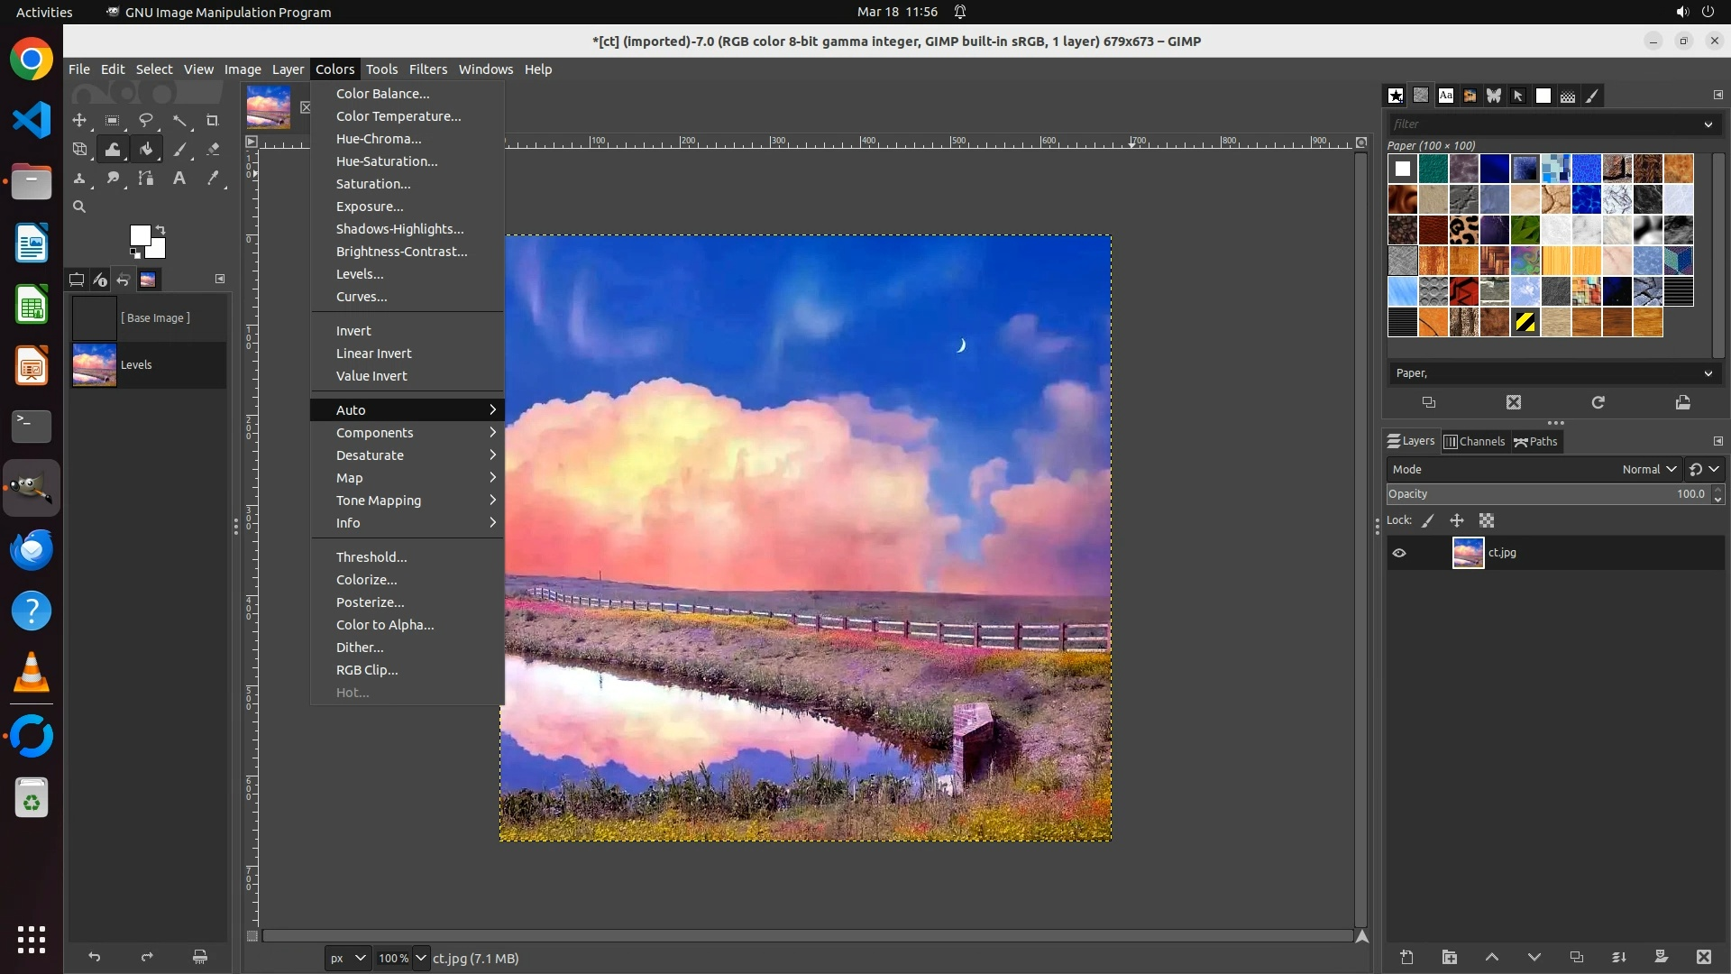Open the Curves menu entry

click(362, 297)
